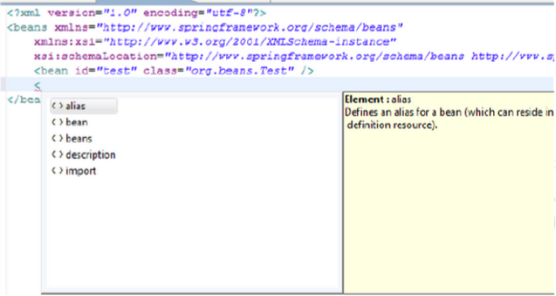
Task: Click the element icon beside beans
Action: point(57,138)
